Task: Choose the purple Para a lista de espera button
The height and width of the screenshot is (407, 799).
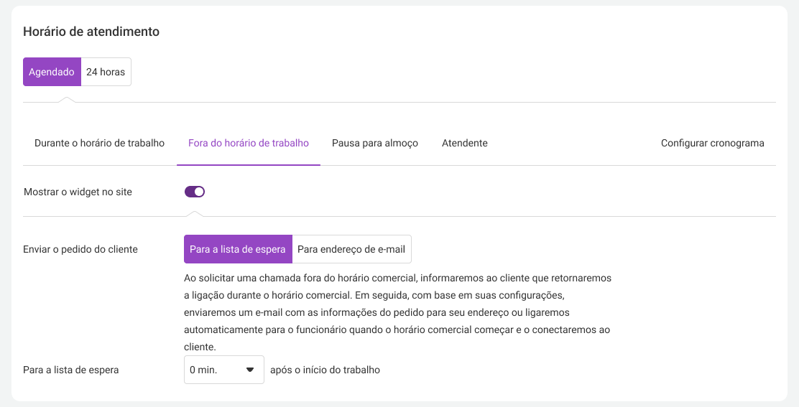Action: click(238, 249)
